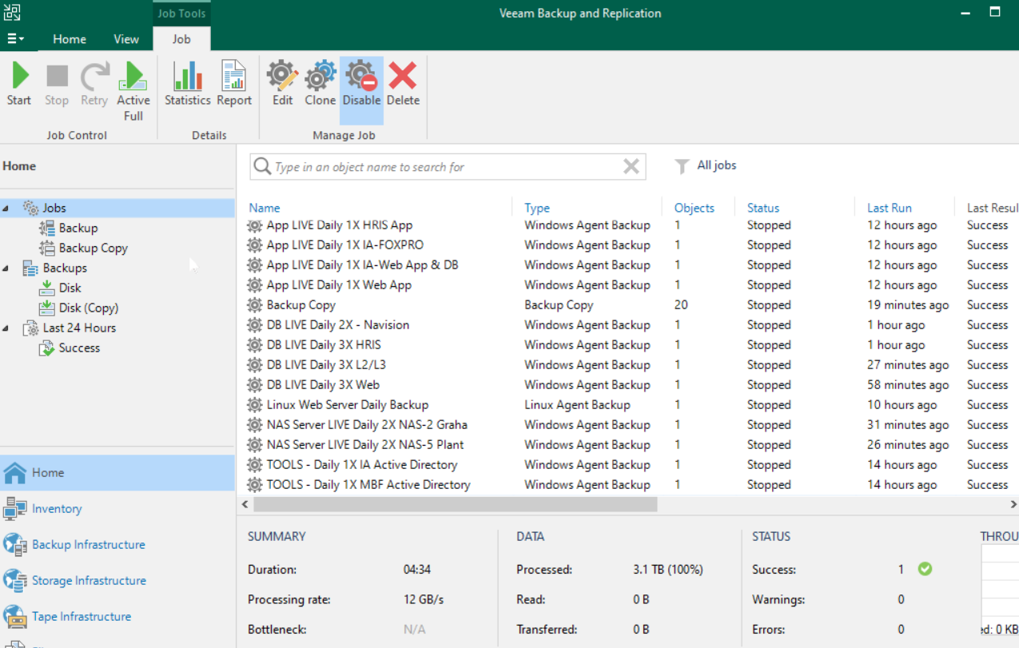Clone the selected job
The width and height of the screenshot is (1019, 648).
[x=320, y=85]
